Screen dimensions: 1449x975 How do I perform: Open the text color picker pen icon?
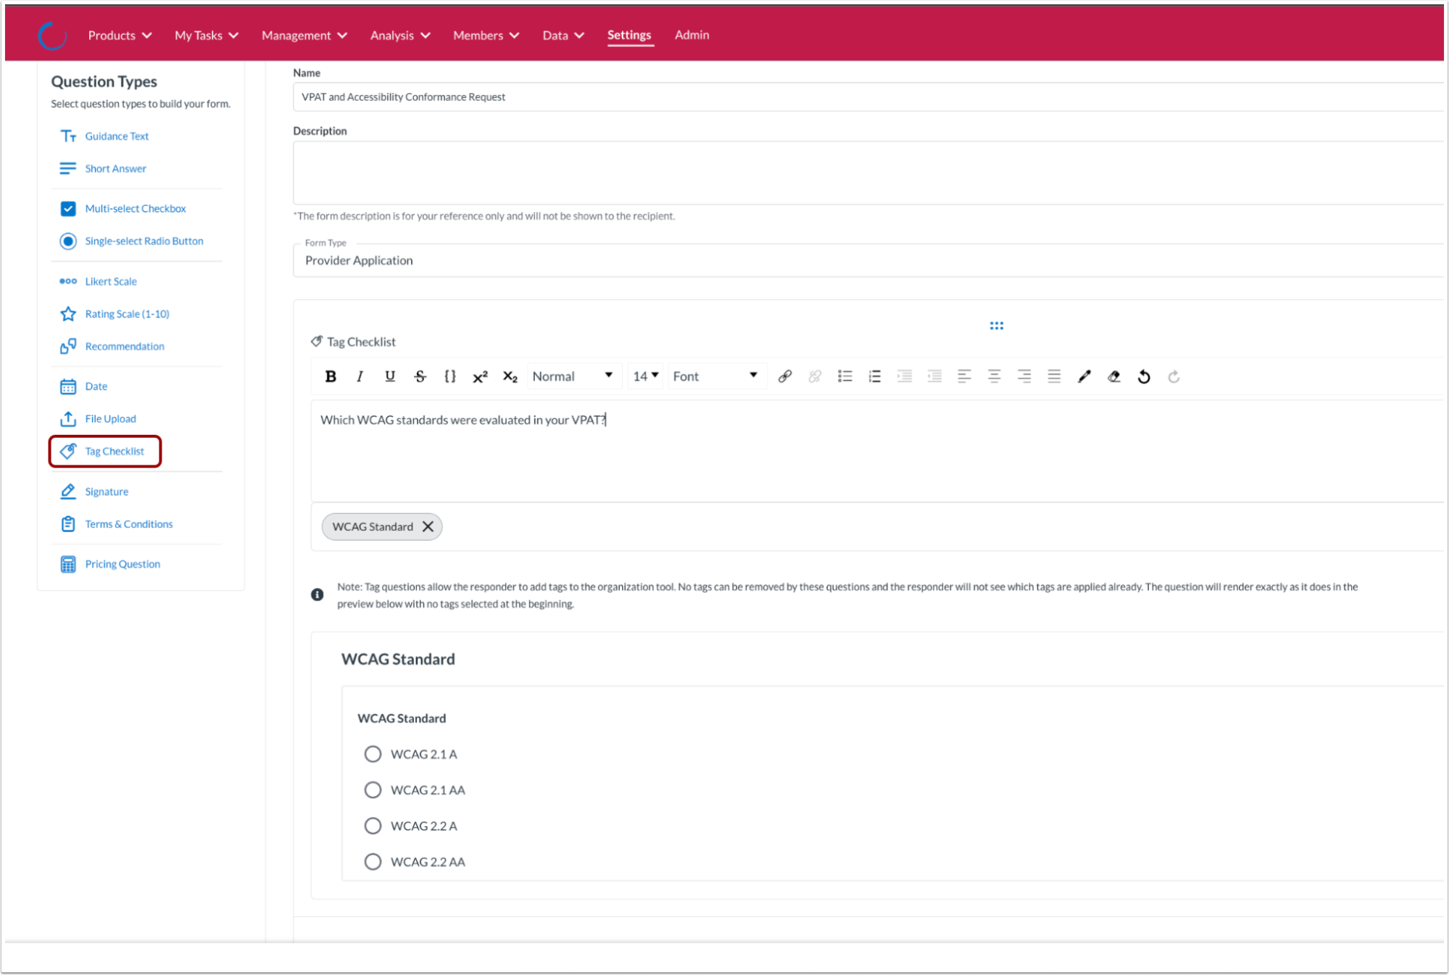[x=1084, y=376]
